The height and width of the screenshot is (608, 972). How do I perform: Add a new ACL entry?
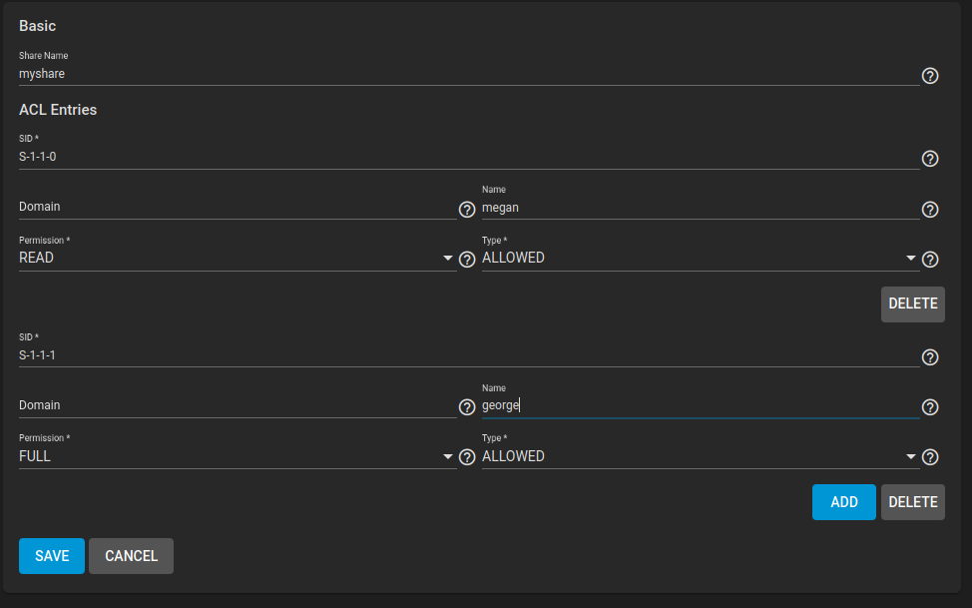pos(843,502)
